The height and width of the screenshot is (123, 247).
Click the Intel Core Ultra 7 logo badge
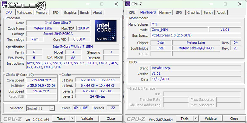[x=106, y=31]
